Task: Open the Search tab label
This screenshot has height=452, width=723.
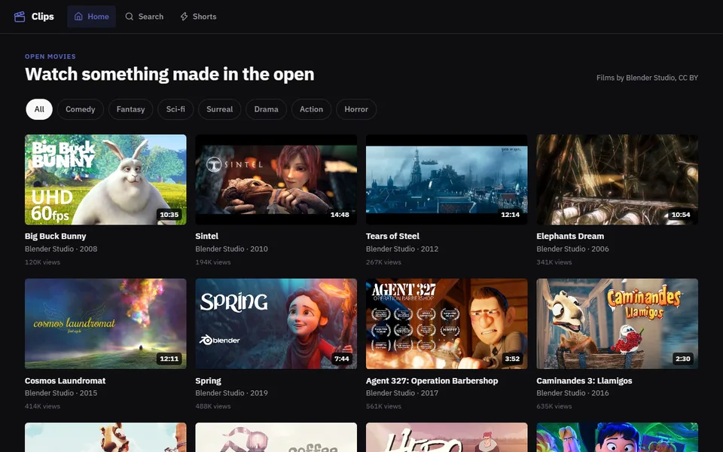Action: click(151, 17)
